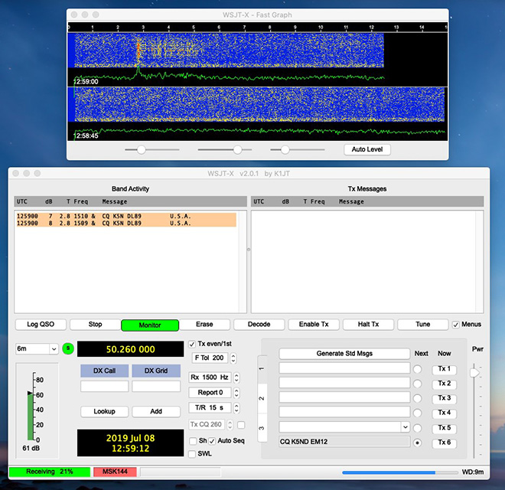Click Enable Tx button
This screenshot has height=490, width=505.
(x=314, y=325)
